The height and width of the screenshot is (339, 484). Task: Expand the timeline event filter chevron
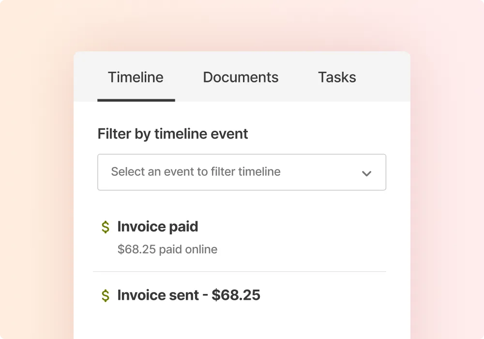366,173
